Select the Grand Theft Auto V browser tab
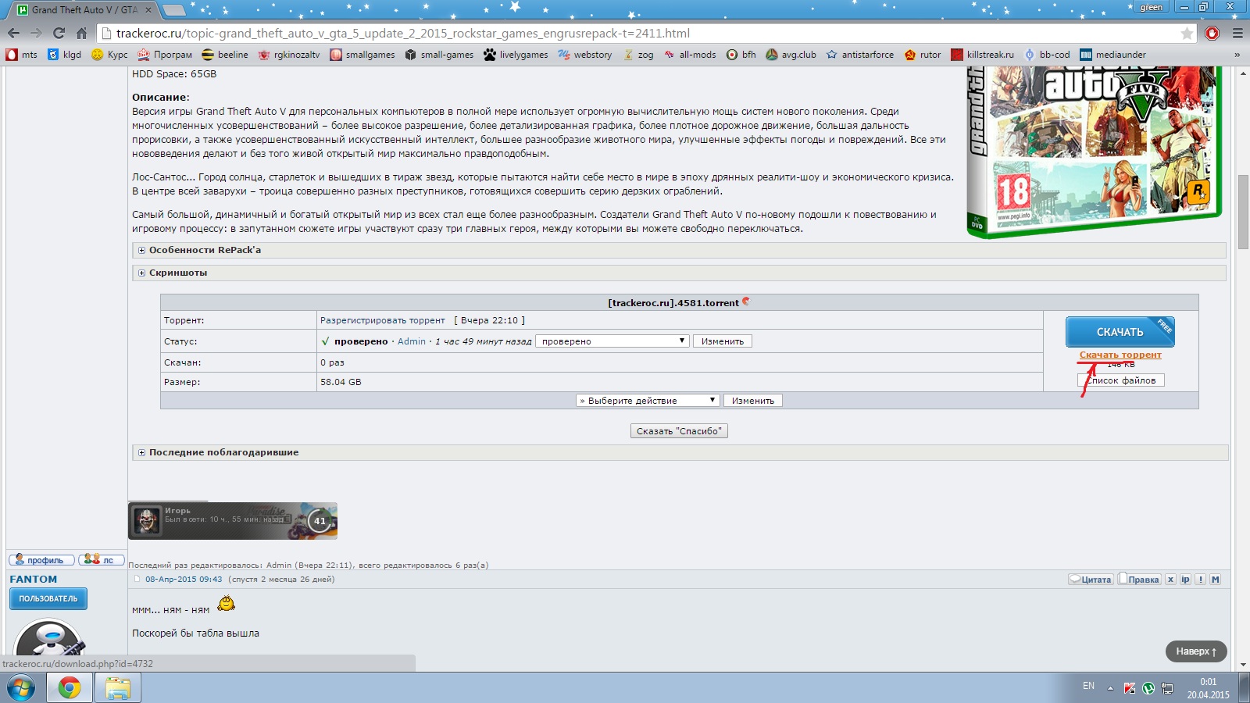 pos(84,10)
